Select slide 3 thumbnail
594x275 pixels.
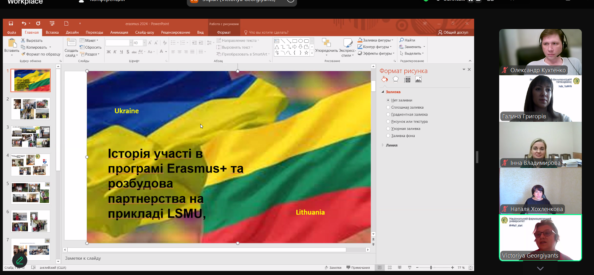click(31, 137)
